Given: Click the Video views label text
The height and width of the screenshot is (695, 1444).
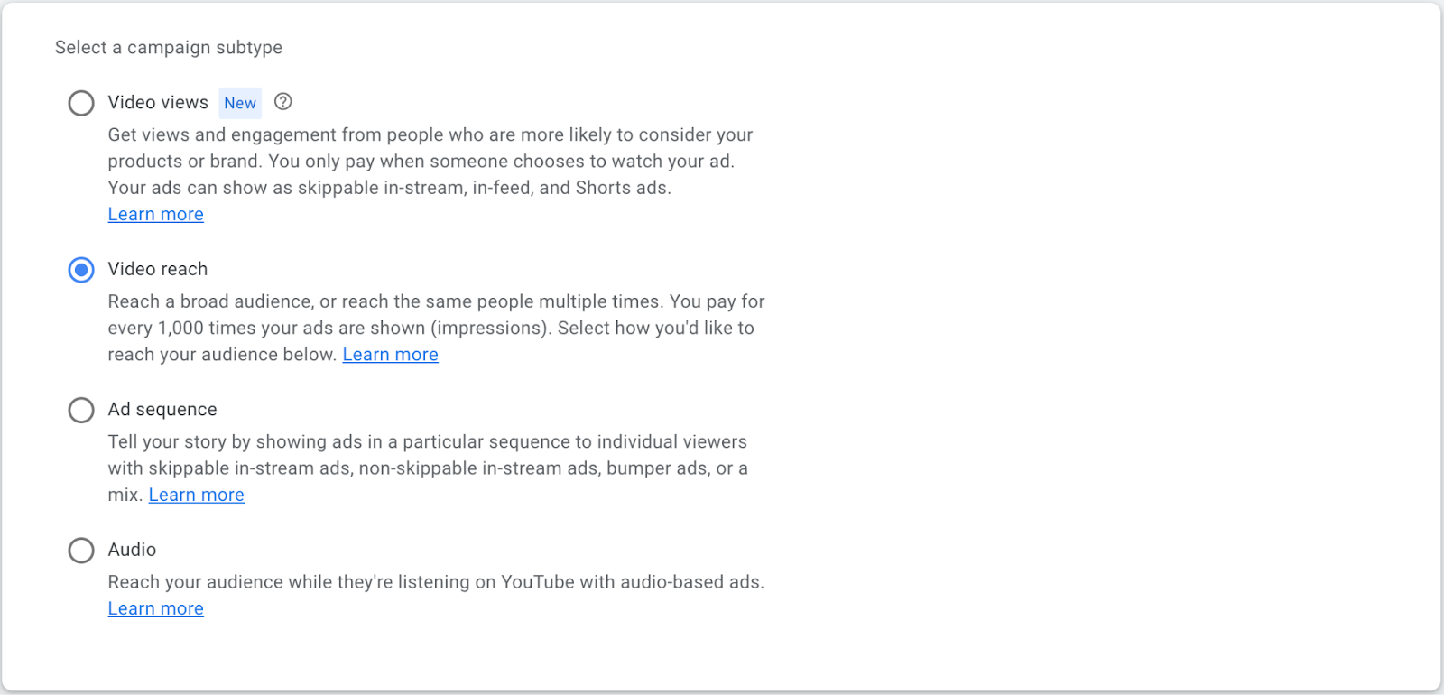Looking at the screenshot, I should [158, 102].
